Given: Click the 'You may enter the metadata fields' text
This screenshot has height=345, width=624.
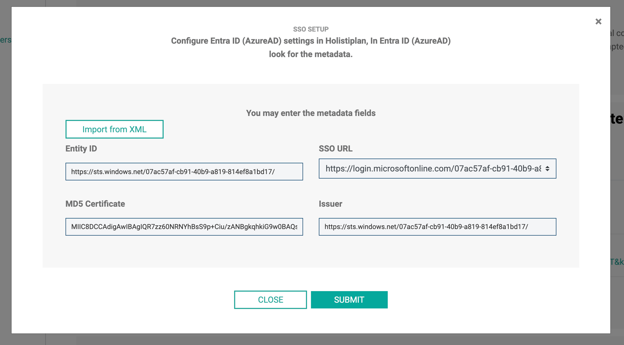Looking at the screenshot, I should tap(311, 113).
